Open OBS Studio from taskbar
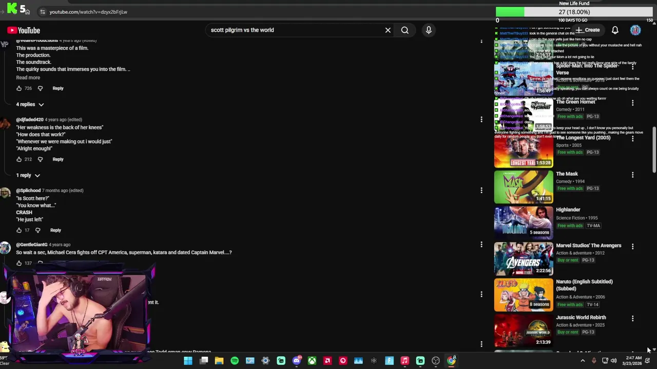Image resolution: width=657 pixels, height=369 pixels. [436, 361]
